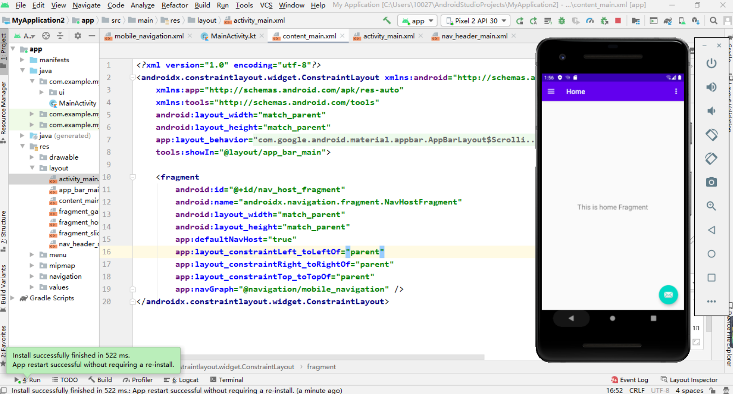
Task: Expand the java (generated) folder
Action: [x=22, y=136]
